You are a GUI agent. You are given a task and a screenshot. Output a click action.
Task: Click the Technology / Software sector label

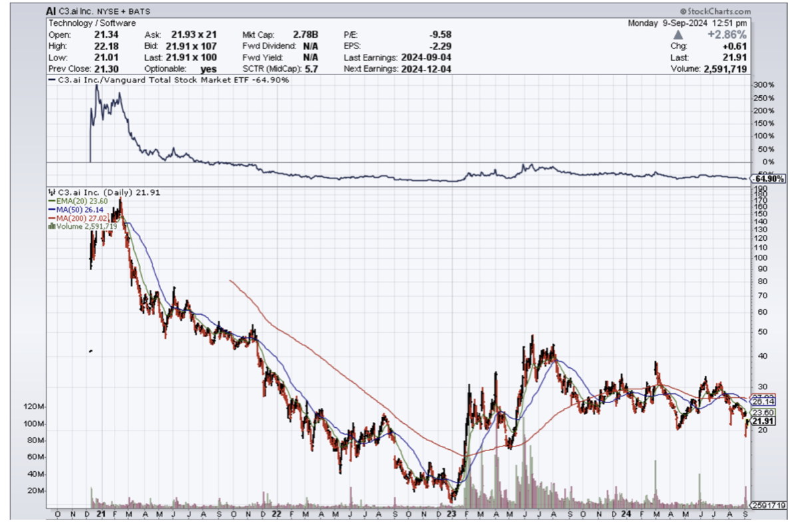[92, 23]
